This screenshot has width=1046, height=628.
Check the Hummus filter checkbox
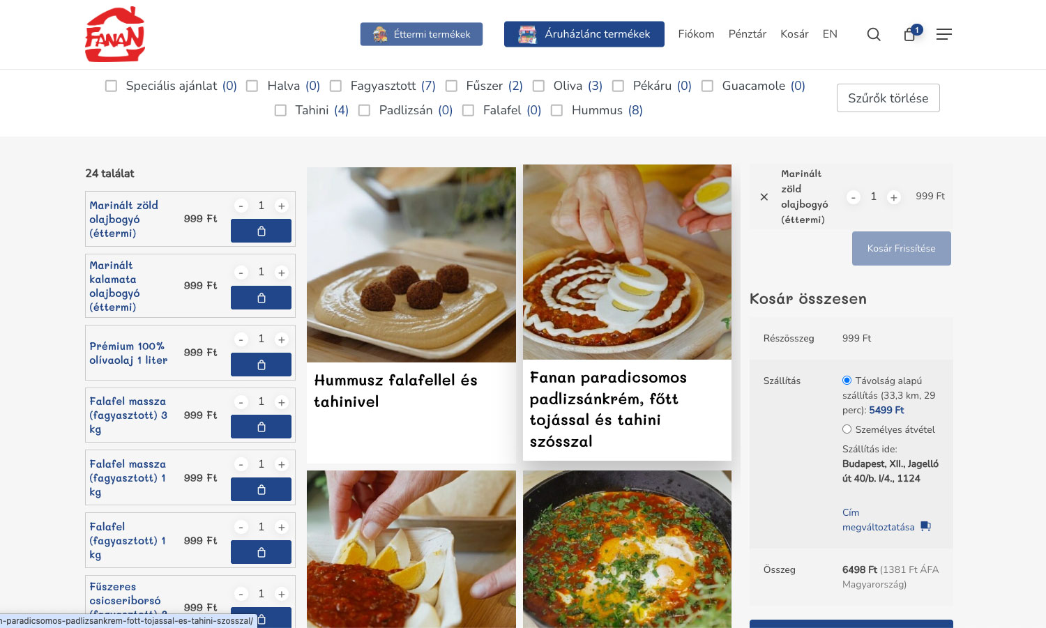[x=557, y=111]
